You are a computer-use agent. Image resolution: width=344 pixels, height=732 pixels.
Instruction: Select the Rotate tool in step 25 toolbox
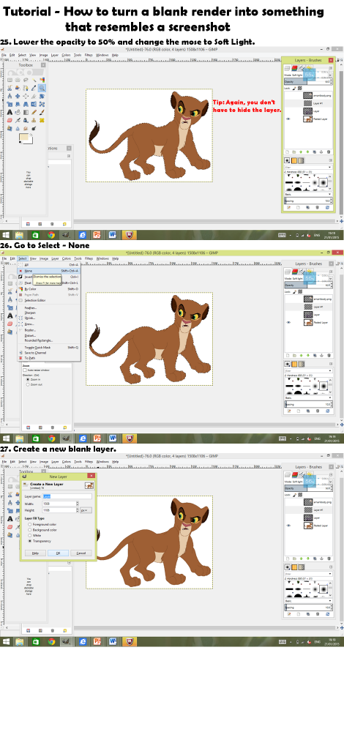click(x=42, y=96)
